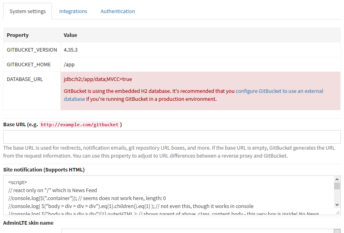The height and width of the screenshot is (233, 344).
Task: Focus the Base URL input field
Action: (172, 137)
